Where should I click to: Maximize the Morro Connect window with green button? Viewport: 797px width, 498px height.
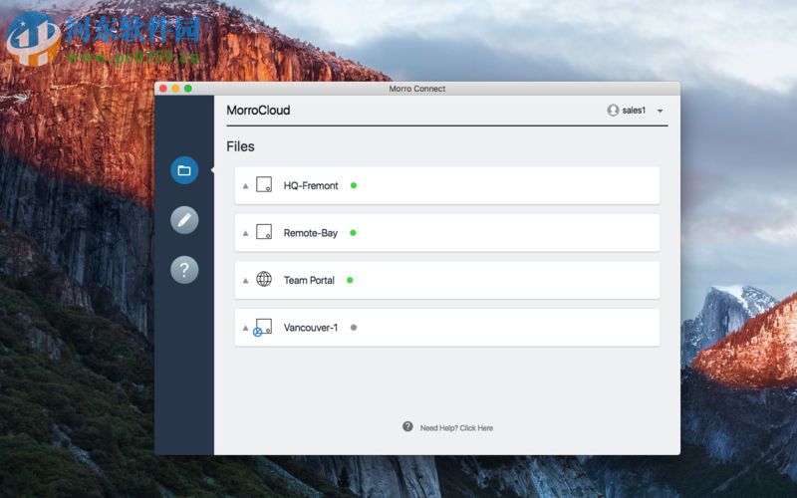188,89
